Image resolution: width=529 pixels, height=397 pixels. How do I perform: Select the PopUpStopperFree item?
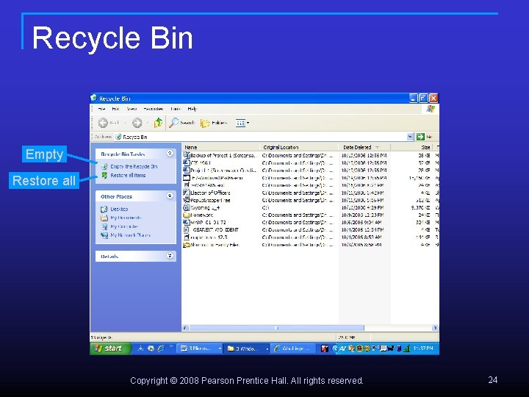211,200
